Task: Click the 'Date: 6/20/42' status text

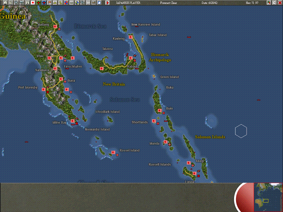Action: pos(210,3)
